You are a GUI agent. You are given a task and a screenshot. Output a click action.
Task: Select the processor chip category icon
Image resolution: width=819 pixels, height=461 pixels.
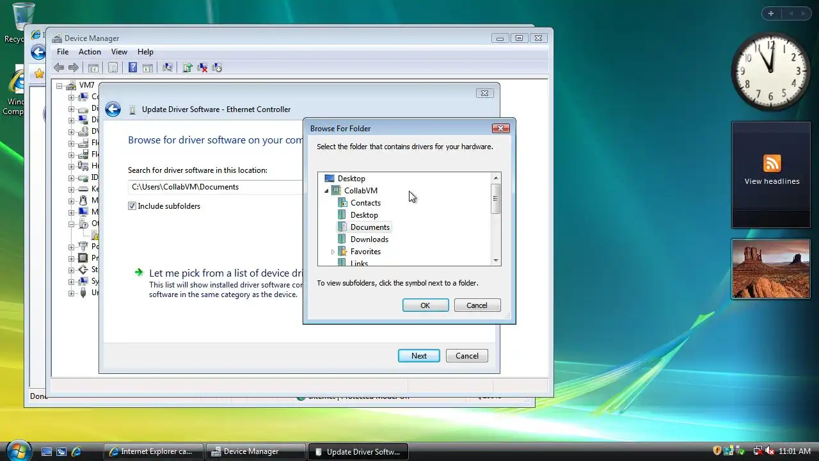coord(83,258)
